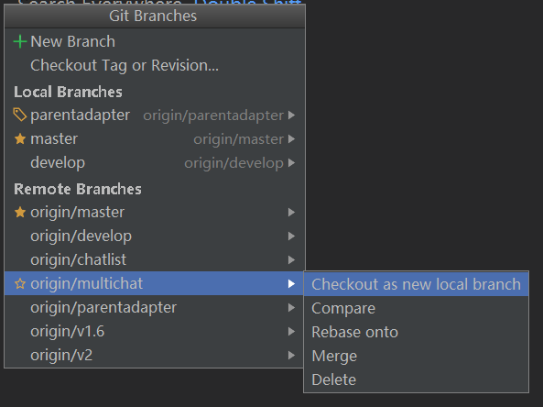Click the green plus New Branch icon
This screenshot has width=543, height=407.
click(20, 41)
